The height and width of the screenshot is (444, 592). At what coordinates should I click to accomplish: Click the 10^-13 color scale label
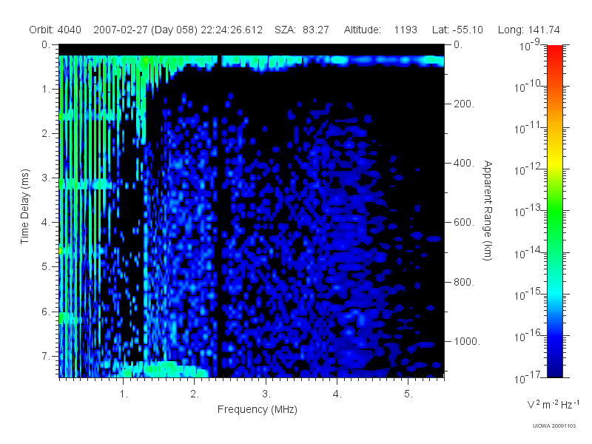click(528, 210)
